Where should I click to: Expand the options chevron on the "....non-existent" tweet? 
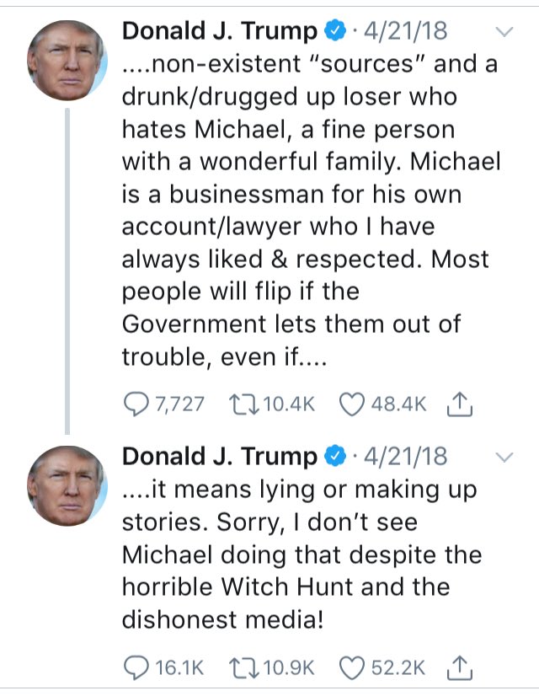[505, 33]
